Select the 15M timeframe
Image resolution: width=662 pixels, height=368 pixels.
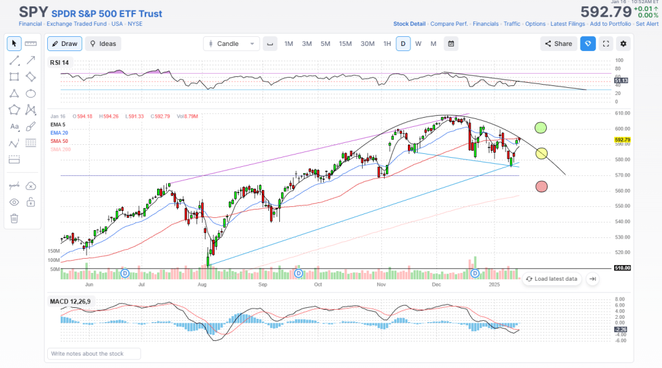click(345, 43)
